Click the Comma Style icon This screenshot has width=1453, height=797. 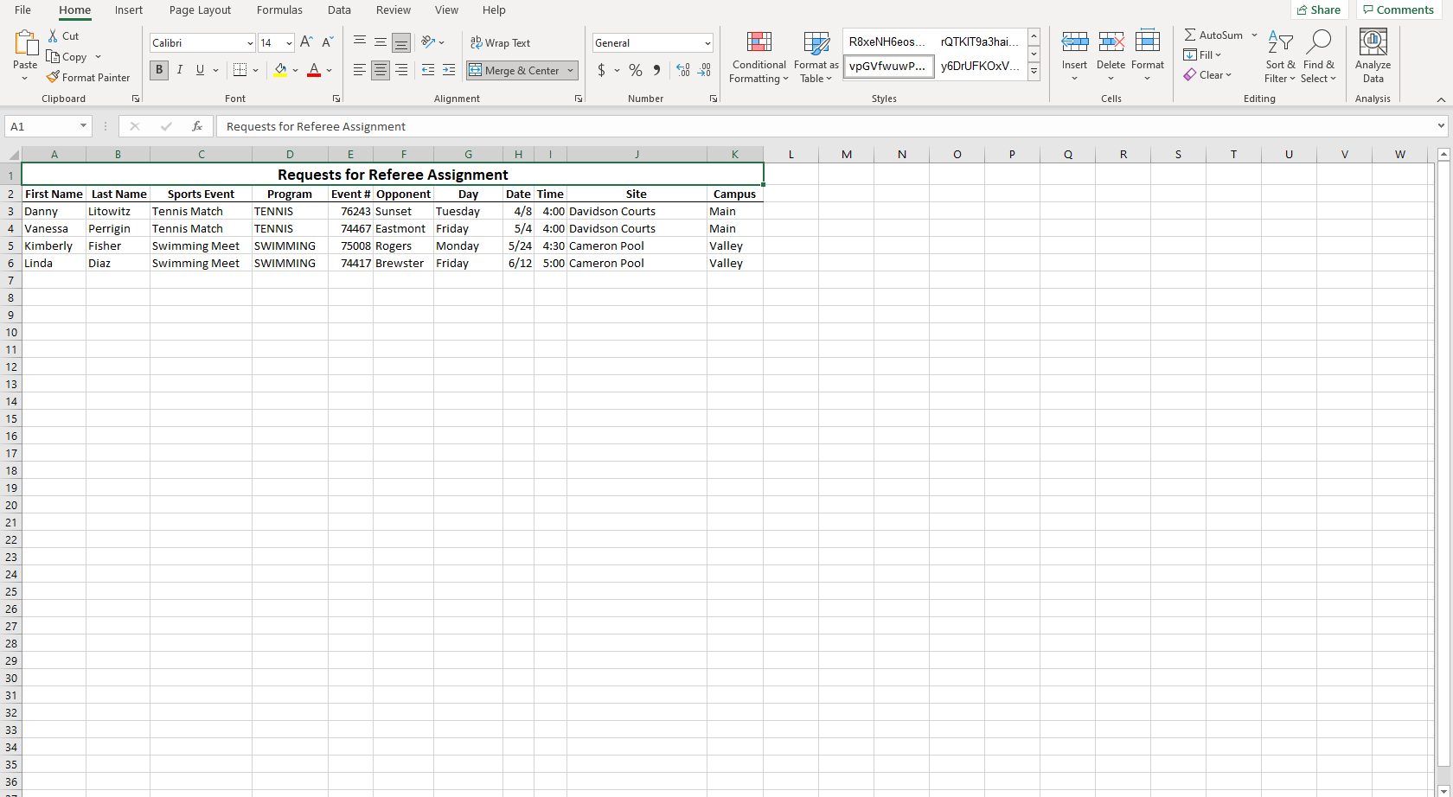click(656, 70)
